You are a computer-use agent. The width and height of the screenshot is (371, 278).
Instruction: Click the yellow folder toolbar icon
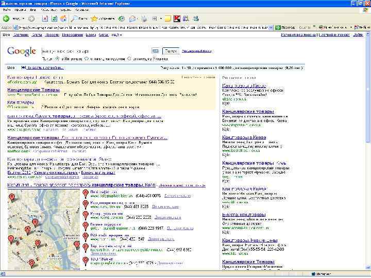click(x=168, y=19)
